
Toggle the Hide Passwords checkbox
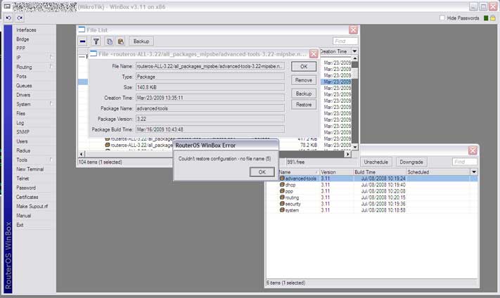(x=442, y=18)
